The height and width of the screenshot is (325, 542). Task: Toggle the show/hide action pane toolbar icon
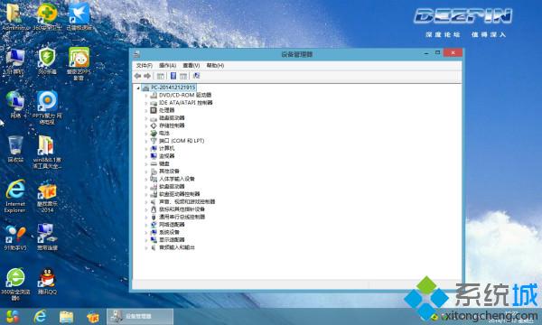[183, 76]
